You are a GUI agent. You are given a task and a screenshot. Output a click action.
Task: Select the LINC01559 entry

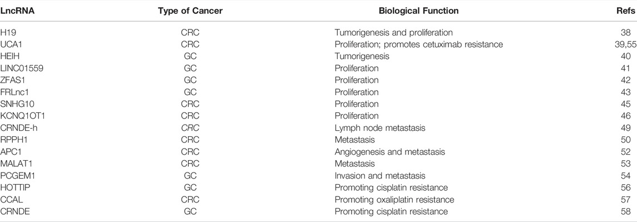click(x=22, y=68)
